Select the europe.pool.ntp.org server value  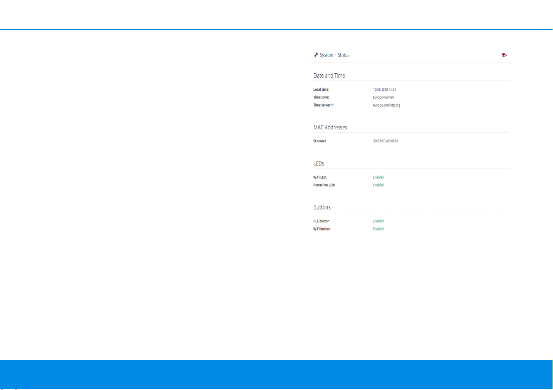pos(386,105)
